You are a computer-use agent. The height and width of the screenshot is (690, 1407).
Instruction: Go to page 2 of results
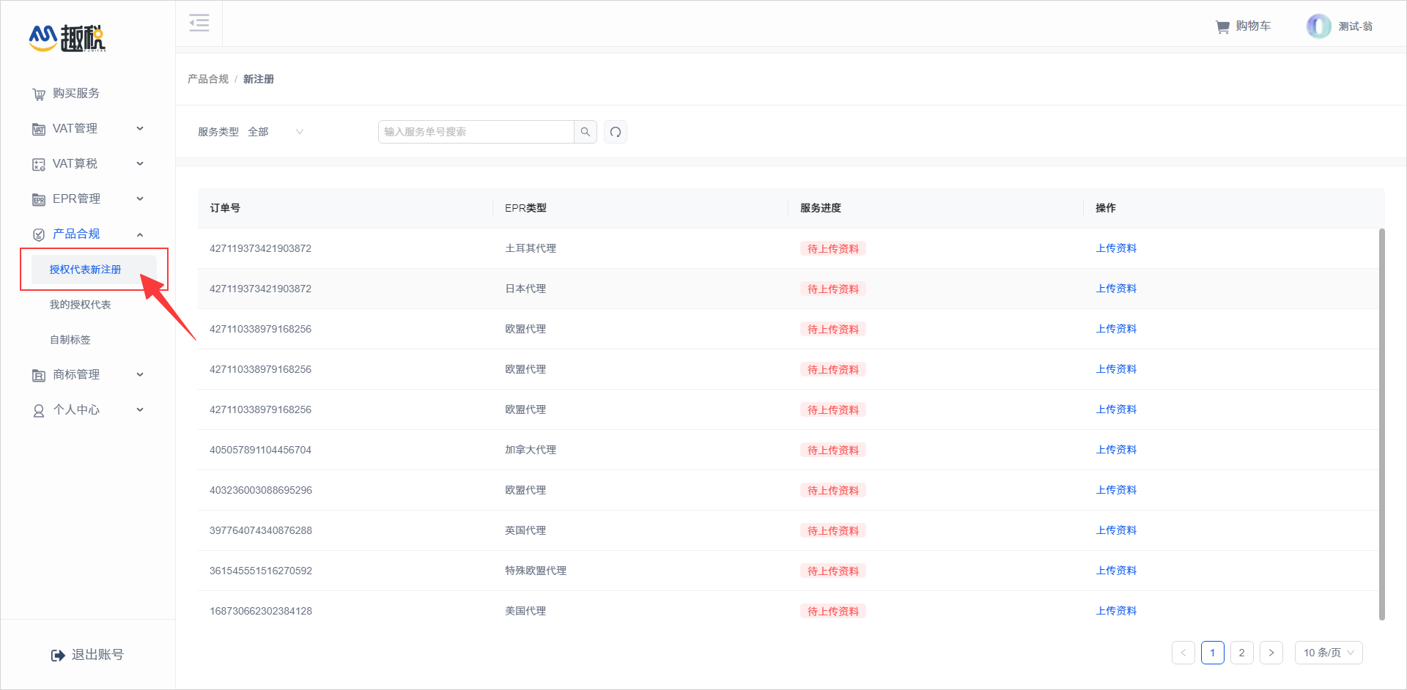[x=1241, y=653]
